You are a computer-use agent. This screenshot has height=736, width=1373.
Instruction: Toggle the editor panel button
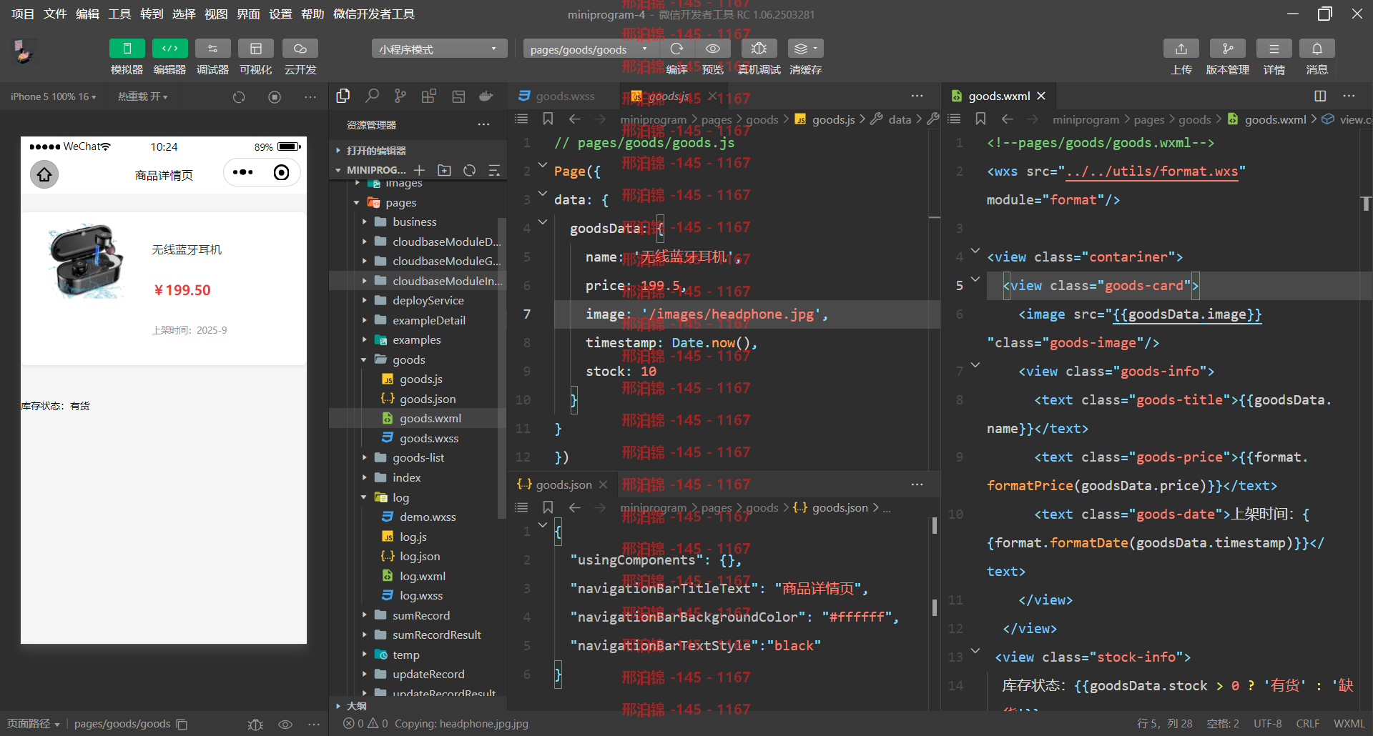pos(169,49)
